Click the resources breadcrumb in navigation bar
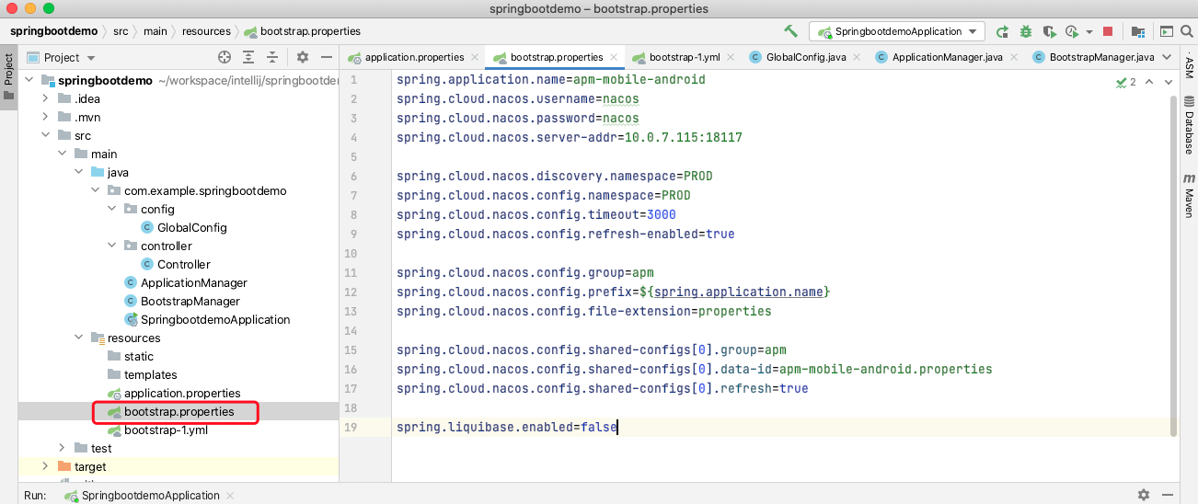 (x=206, y=30)
